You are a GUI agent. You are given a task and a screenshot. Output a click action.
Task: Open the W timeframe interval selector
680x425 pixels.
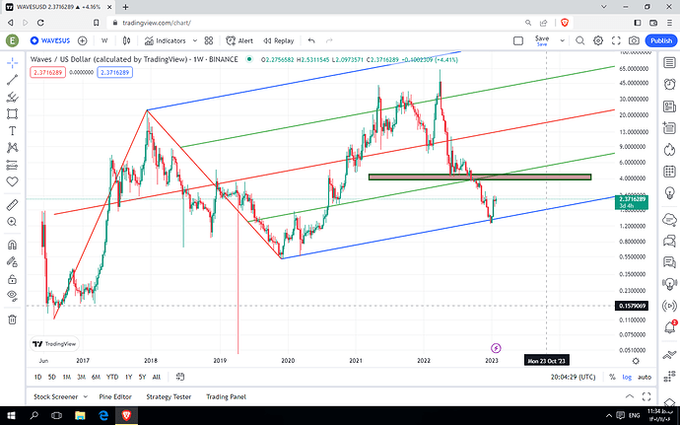(x=103, y=40)
